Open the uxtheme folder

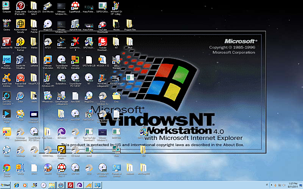(x=34, y=61)
